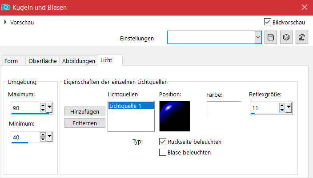Toggle the Bildvorschau checkbox
Screen dimensions: 313x178
pos(267,22)
